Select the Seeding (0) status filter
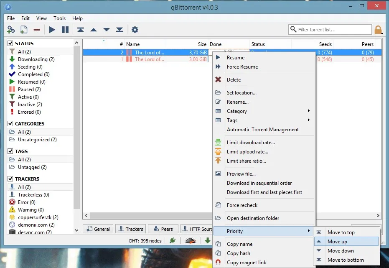389x268 pixels. pos(30,67)
